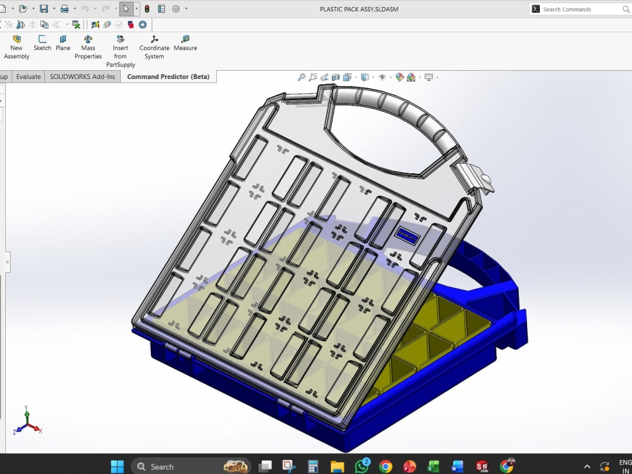Click the blue circular star icon
The width and height of the screenshot is (632, 474).
tap(143, 25)
